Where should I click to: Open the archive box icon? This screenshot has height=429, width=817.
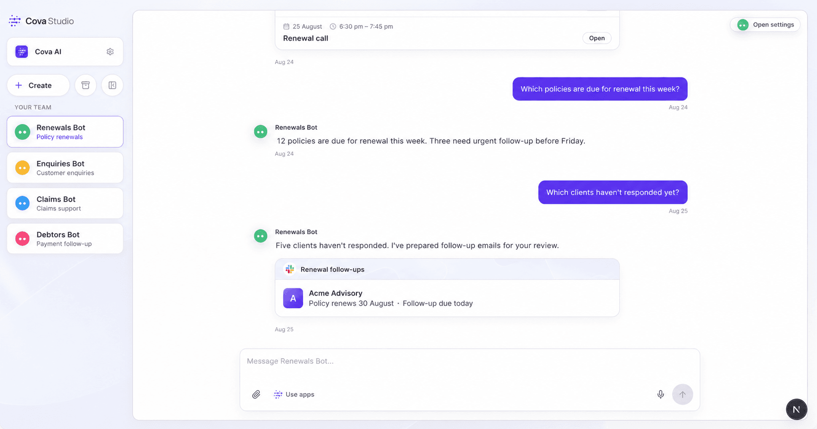coord(85,85)
